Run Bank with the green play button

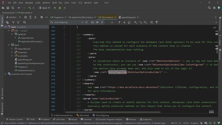[x=55, y=8]
